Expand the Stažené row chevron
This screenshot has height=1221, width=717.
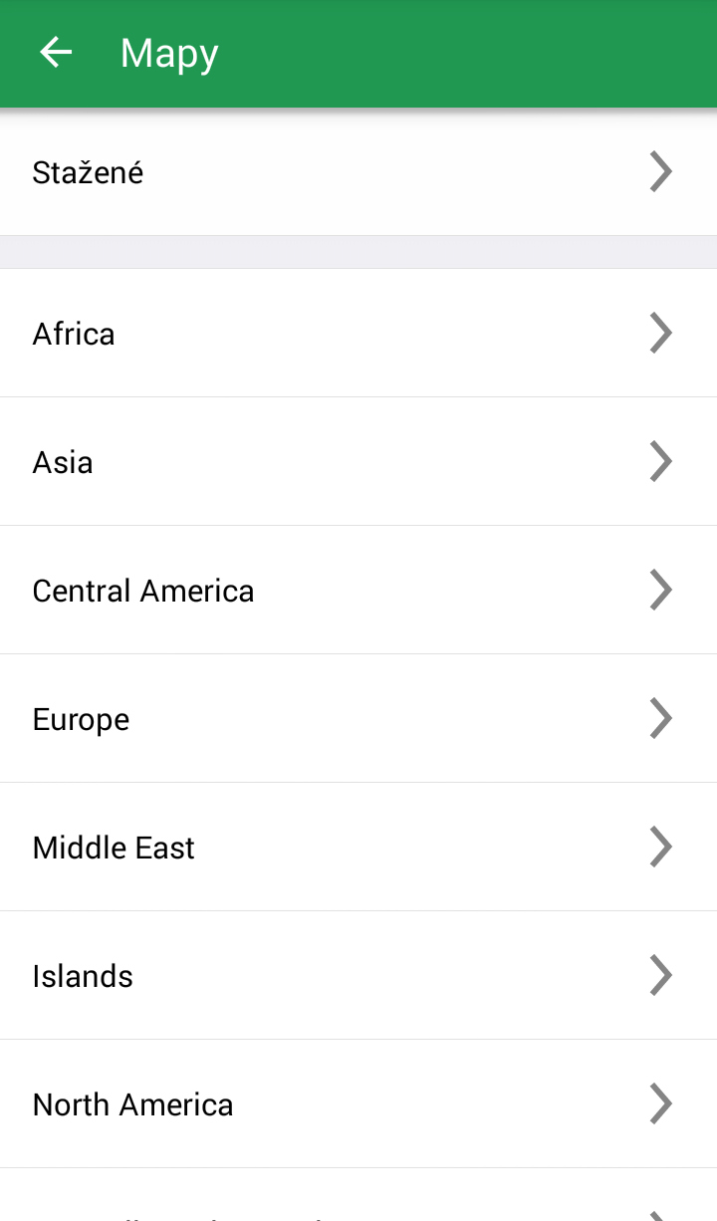[x=660, y=171]
